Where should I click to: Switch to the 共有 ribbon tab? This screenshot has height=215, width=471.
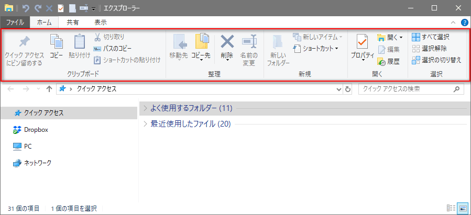(73, 22)
